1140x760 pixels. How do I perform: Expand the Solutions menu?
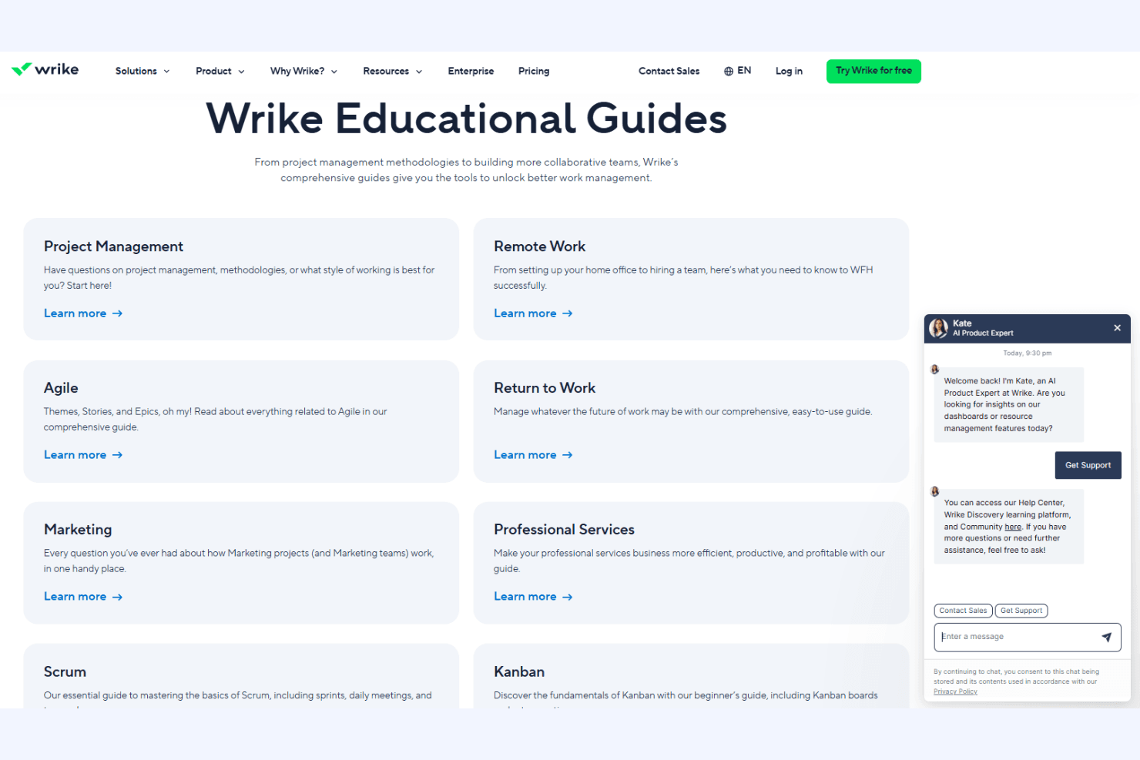click(x=142, y=71)
